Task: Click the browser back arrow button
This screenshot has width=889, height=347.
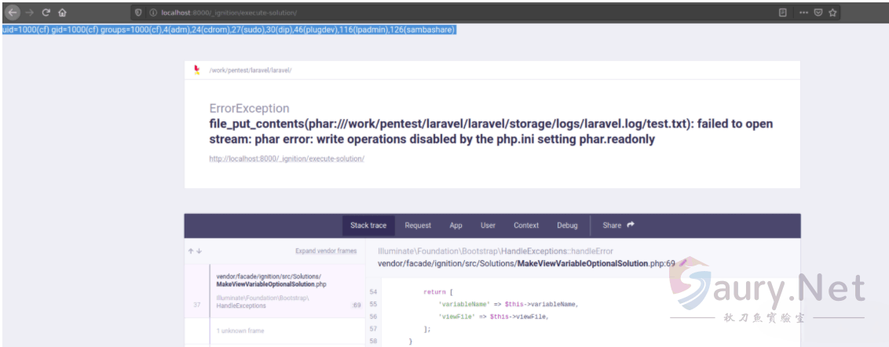Action: (13, 13)
